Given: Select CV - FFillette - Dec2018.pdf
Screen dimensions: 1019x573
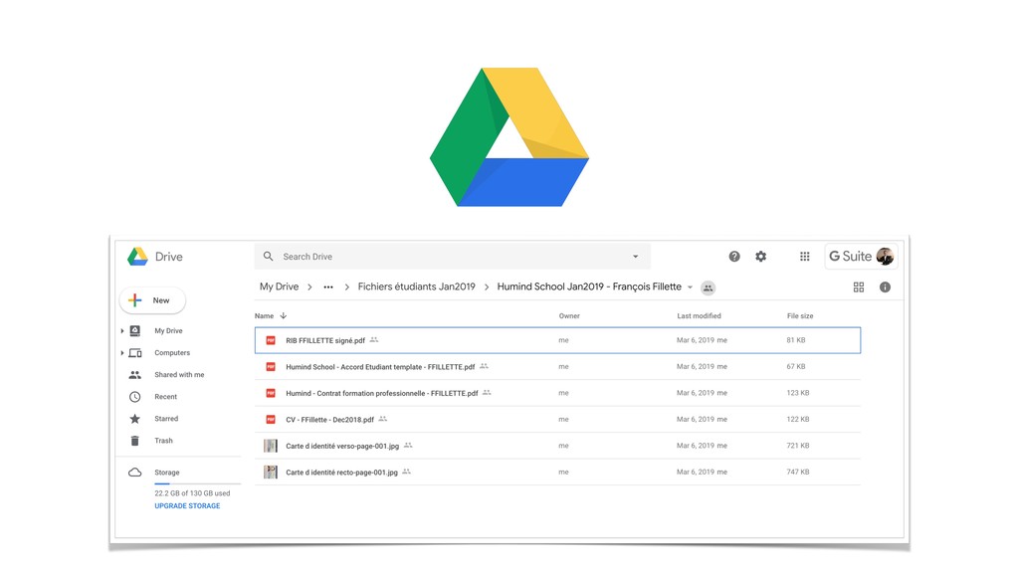Looking at the screenshot, I should [557, 420].
